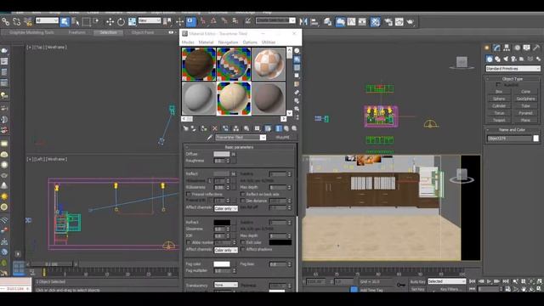Viewport: 544px width, 306px height.
Task: Switch to the Object Paint ribbon tab
Action: (143, 32)
